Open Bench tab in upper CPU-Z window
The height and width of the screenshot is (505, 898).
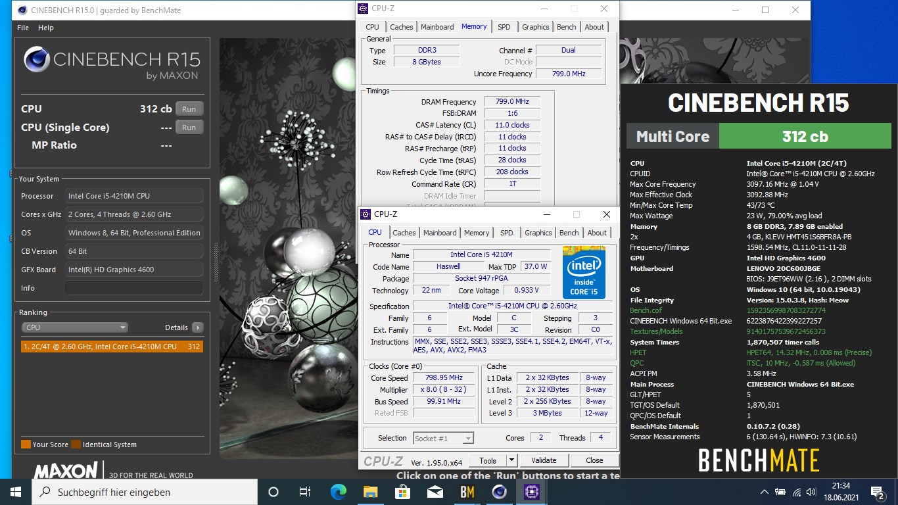point(567,27)
